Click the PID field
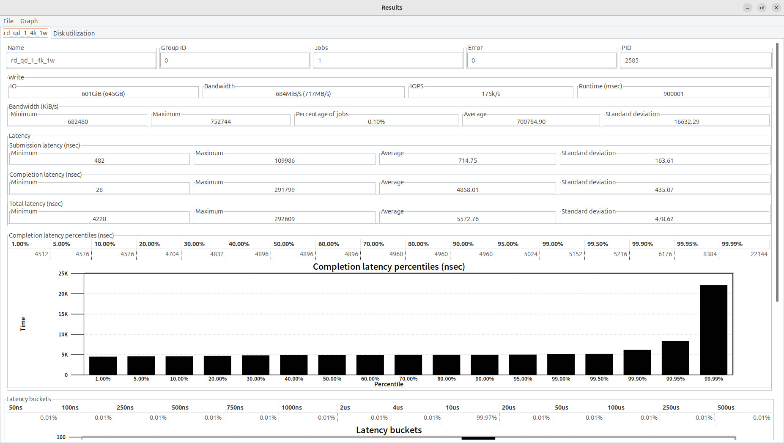 (x=696, y=60)
